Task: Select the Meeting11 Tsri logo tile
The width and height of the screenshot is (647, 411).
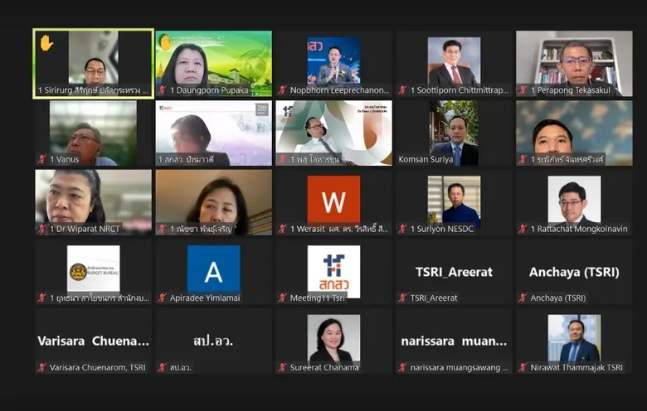Action: [333, 270]
